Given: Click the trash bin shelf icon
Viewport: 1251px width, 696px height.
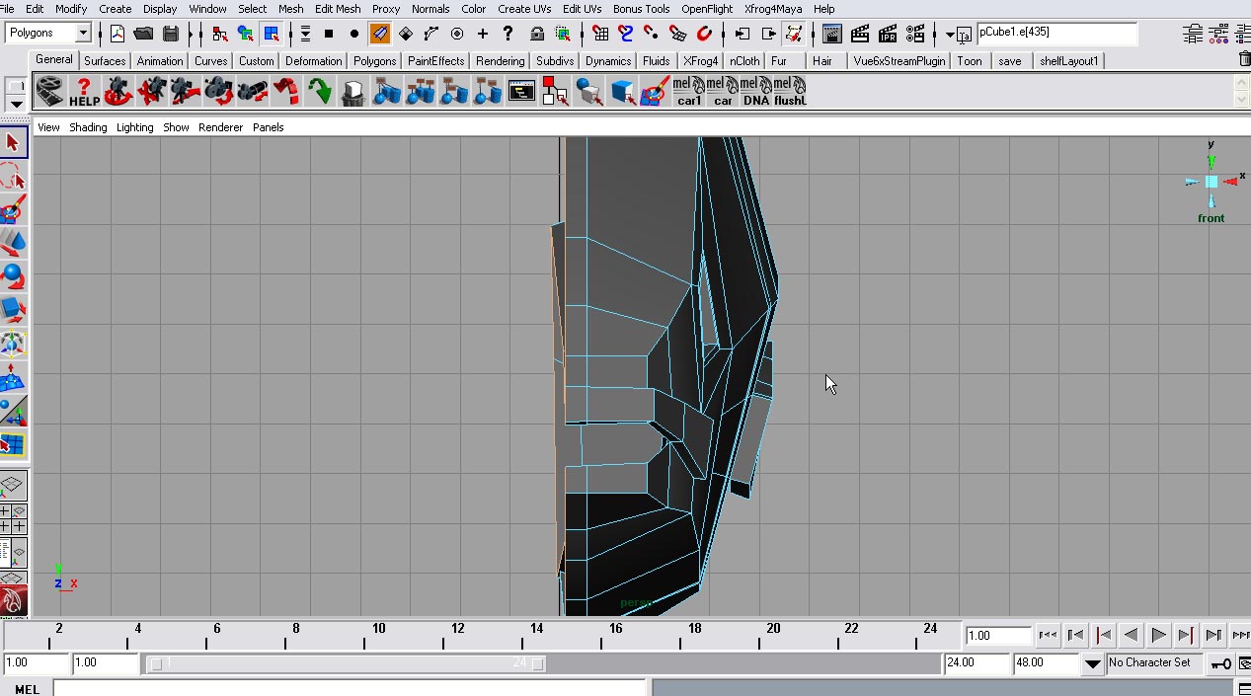Looking at the screenshot, I should [x=352, y=93].
